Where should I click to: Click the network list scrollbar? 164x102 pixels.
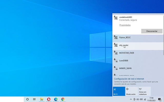(163, 35)
